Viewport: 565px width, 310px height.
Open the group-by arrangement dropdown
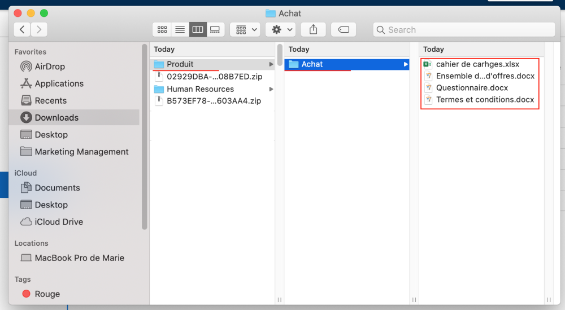(245, 29)
